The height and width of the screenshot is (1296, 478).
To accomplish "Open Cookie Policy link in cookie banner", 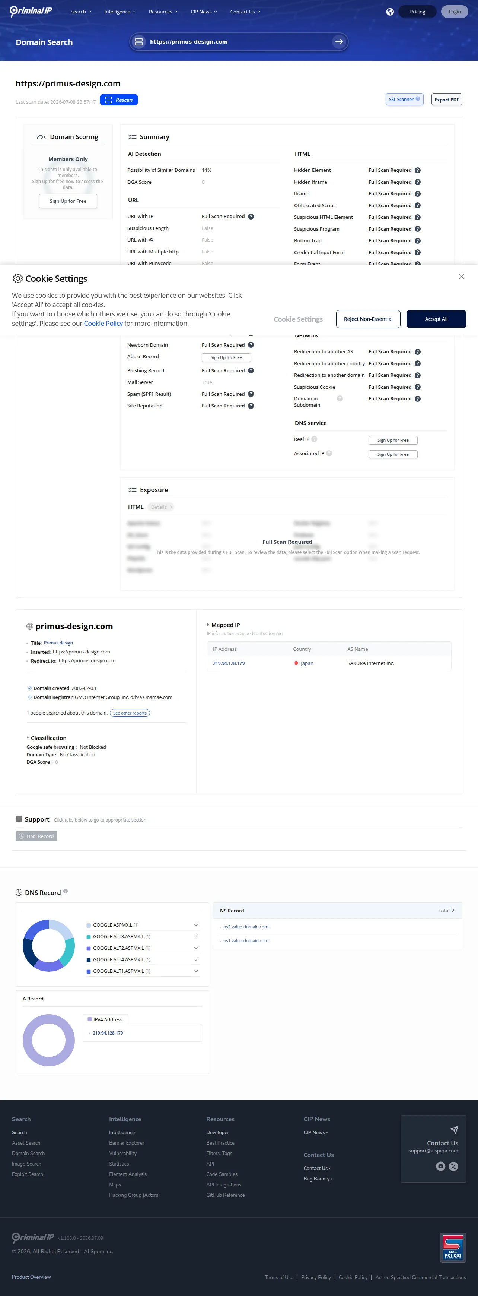I will tap(103, 324).
